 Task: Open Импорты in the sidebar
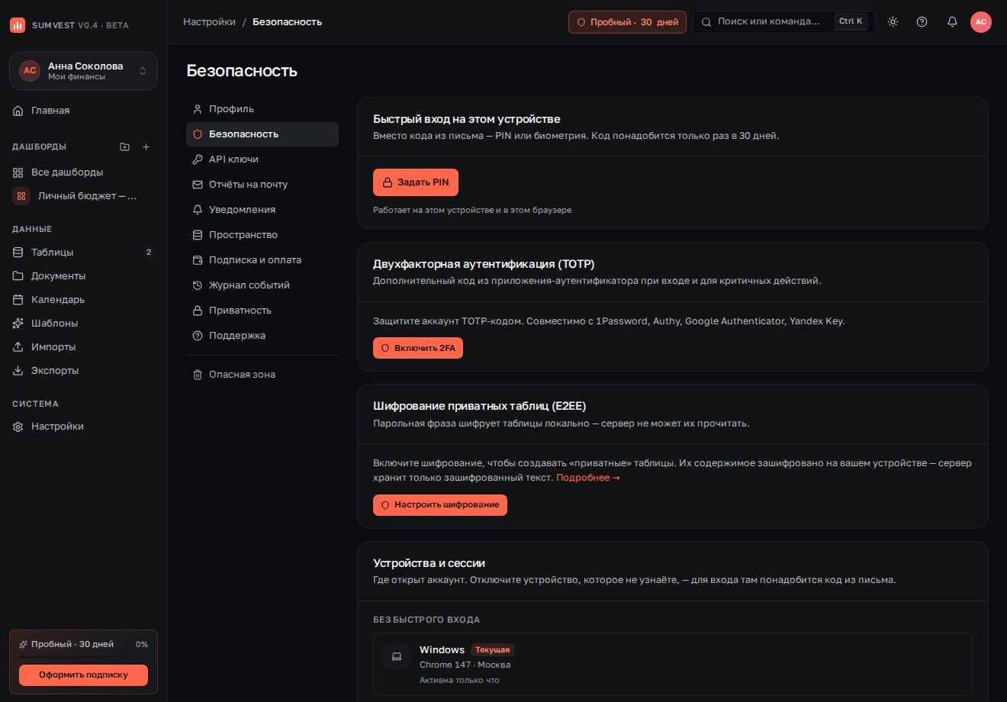click(83, 346)
